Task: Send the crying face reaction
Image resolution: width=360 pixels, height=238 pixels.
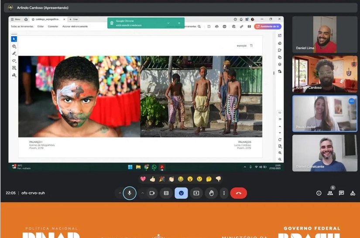Action: pyautogui.click(x=199, y=179)
